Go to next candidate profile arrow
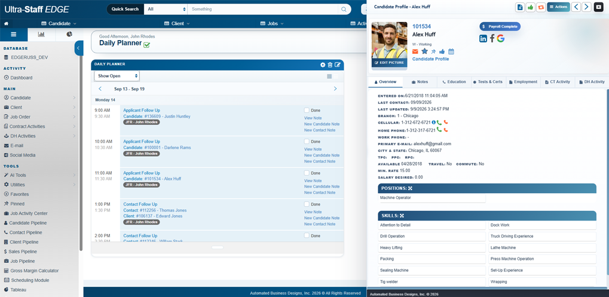Screen dimensions: 609x297 coord(586,7)
